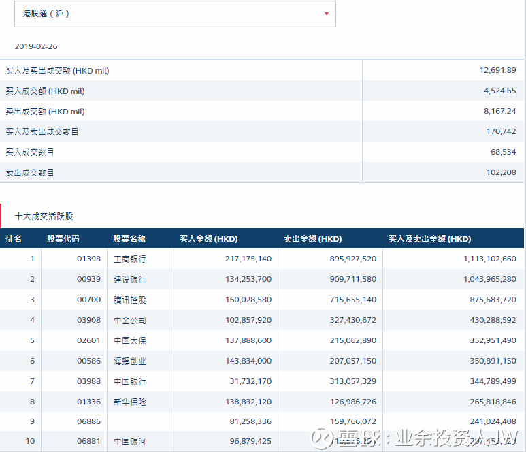Click the 买入金额 (HKD) column header

pos(209,238)
